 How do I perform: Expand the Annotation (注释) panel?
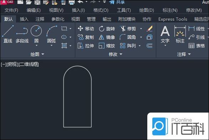[184, 54]
